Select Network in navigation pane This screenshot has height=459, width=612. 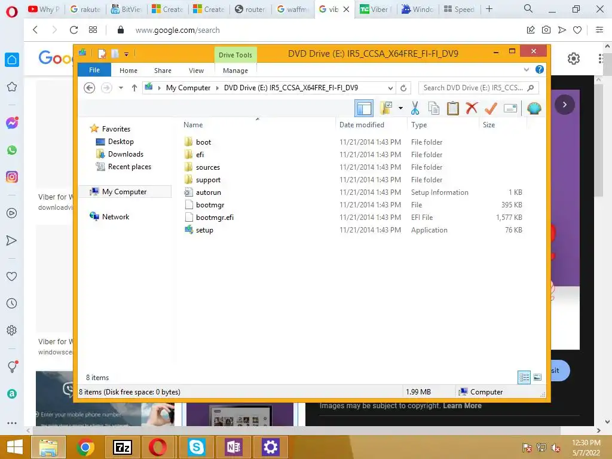115,216
